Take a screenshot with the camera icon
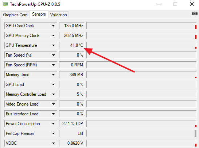 click(x=194, y=13)
